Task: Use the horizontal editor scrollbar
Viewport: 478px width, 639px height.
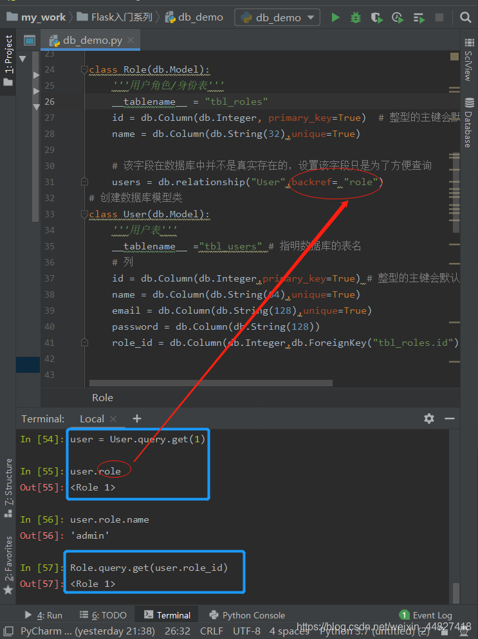Action: (x=211, y=383)
